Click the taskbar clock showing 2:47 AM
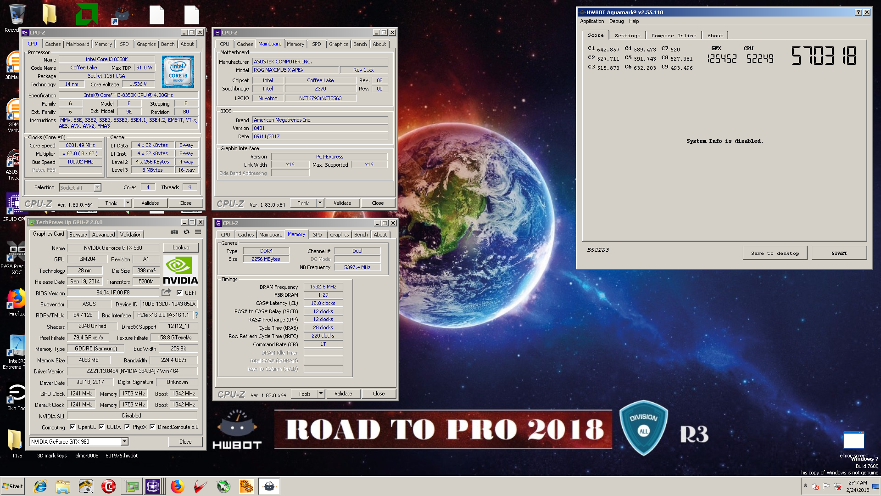The image size is (881, 496). 857,486
